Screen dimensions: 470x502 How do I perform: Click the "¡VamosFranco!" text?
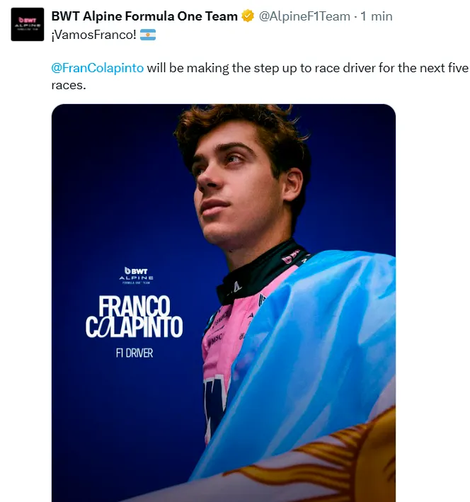point(94,34)
